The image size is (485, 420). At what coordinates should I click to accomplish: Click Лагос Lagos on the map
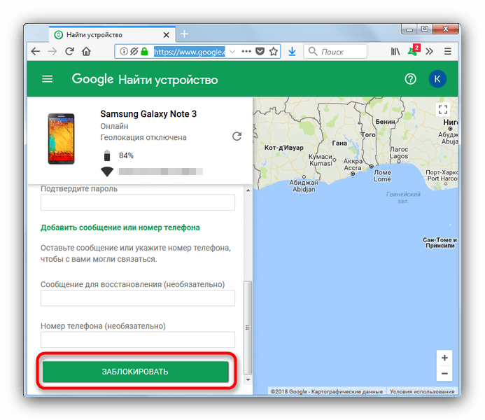pos(399,153)
